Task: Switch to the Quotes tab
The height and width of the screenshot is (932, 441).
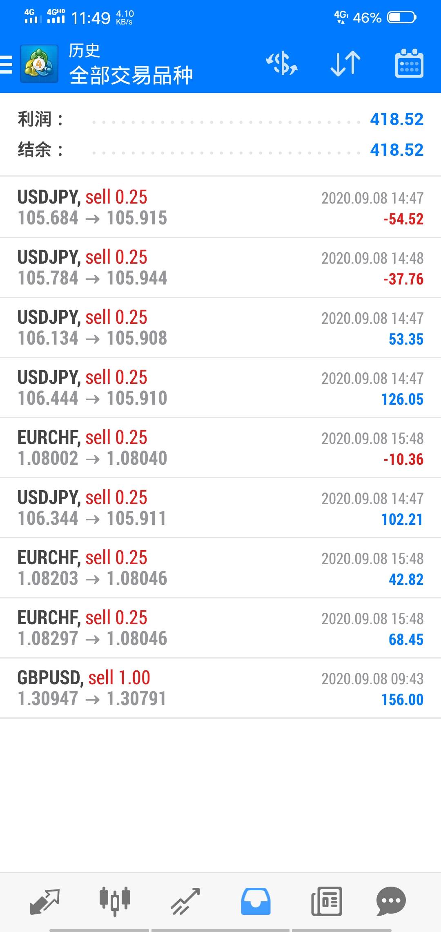Action: pyautogui.click(x=45, y=901)
